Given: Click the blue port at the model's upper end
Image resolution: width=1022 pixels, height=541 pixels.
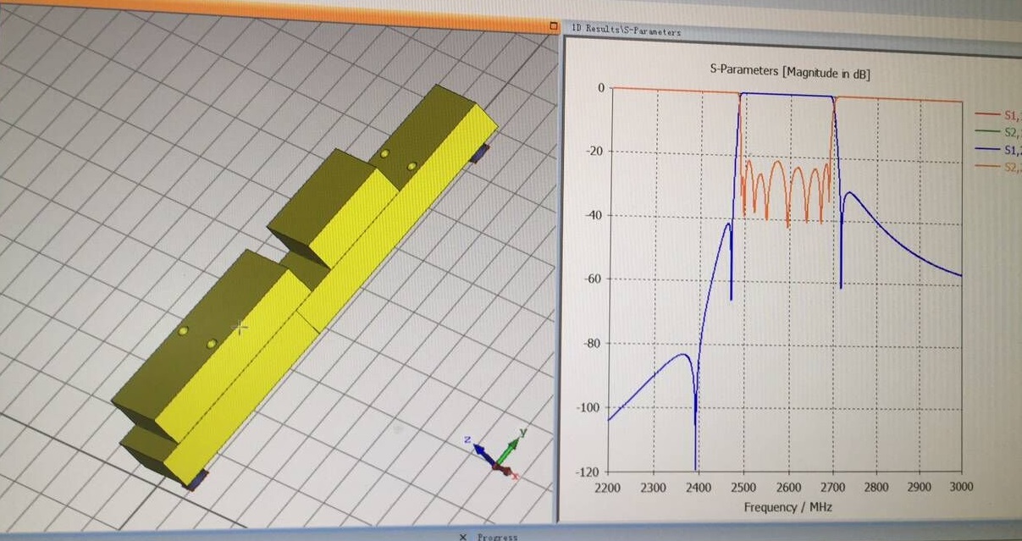Looking at the screenshot, I should pyautogui.click(x=481, y=153).
